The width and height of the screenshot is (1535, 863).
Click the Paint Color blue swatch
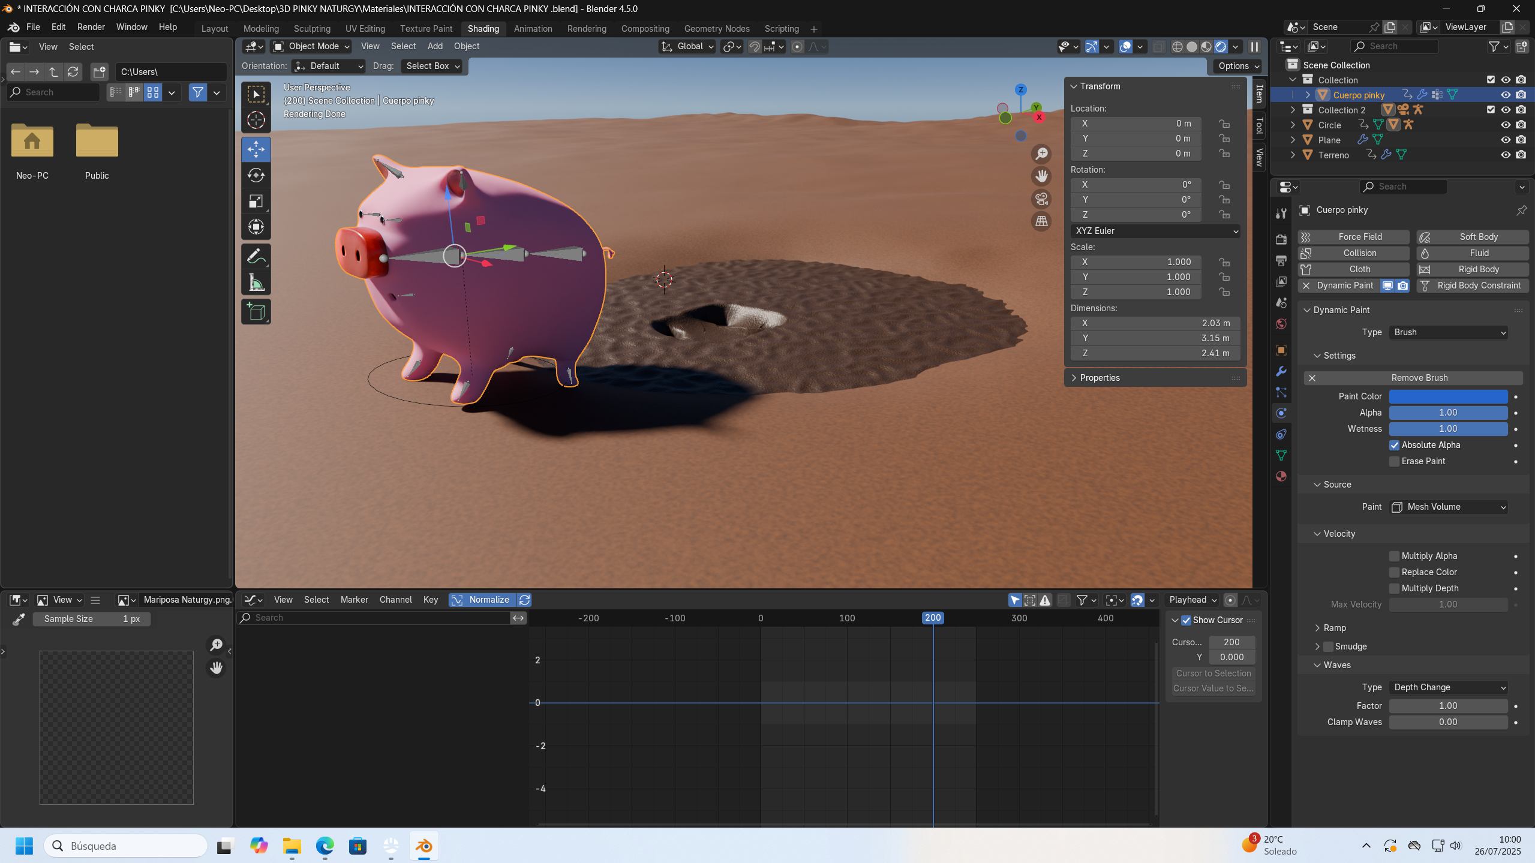click(1448, 396)
